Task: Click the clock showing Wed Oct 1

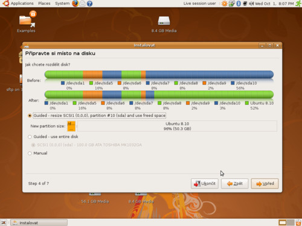Action: click(274, 4)
